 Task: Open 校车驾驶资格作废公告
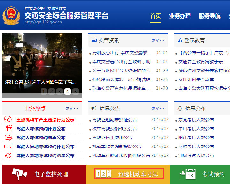115,129
